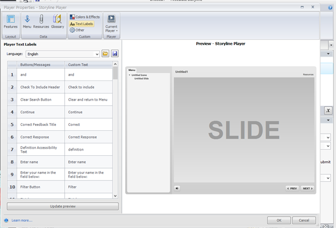Screen dimensions: 336x228
Task: Maximize the Player Properties window
Action: point(302,7)
